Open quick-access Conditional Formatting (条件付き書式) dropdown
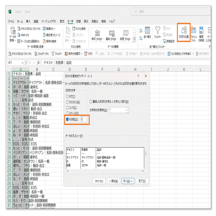216x216 pixels. pos(73,54)
